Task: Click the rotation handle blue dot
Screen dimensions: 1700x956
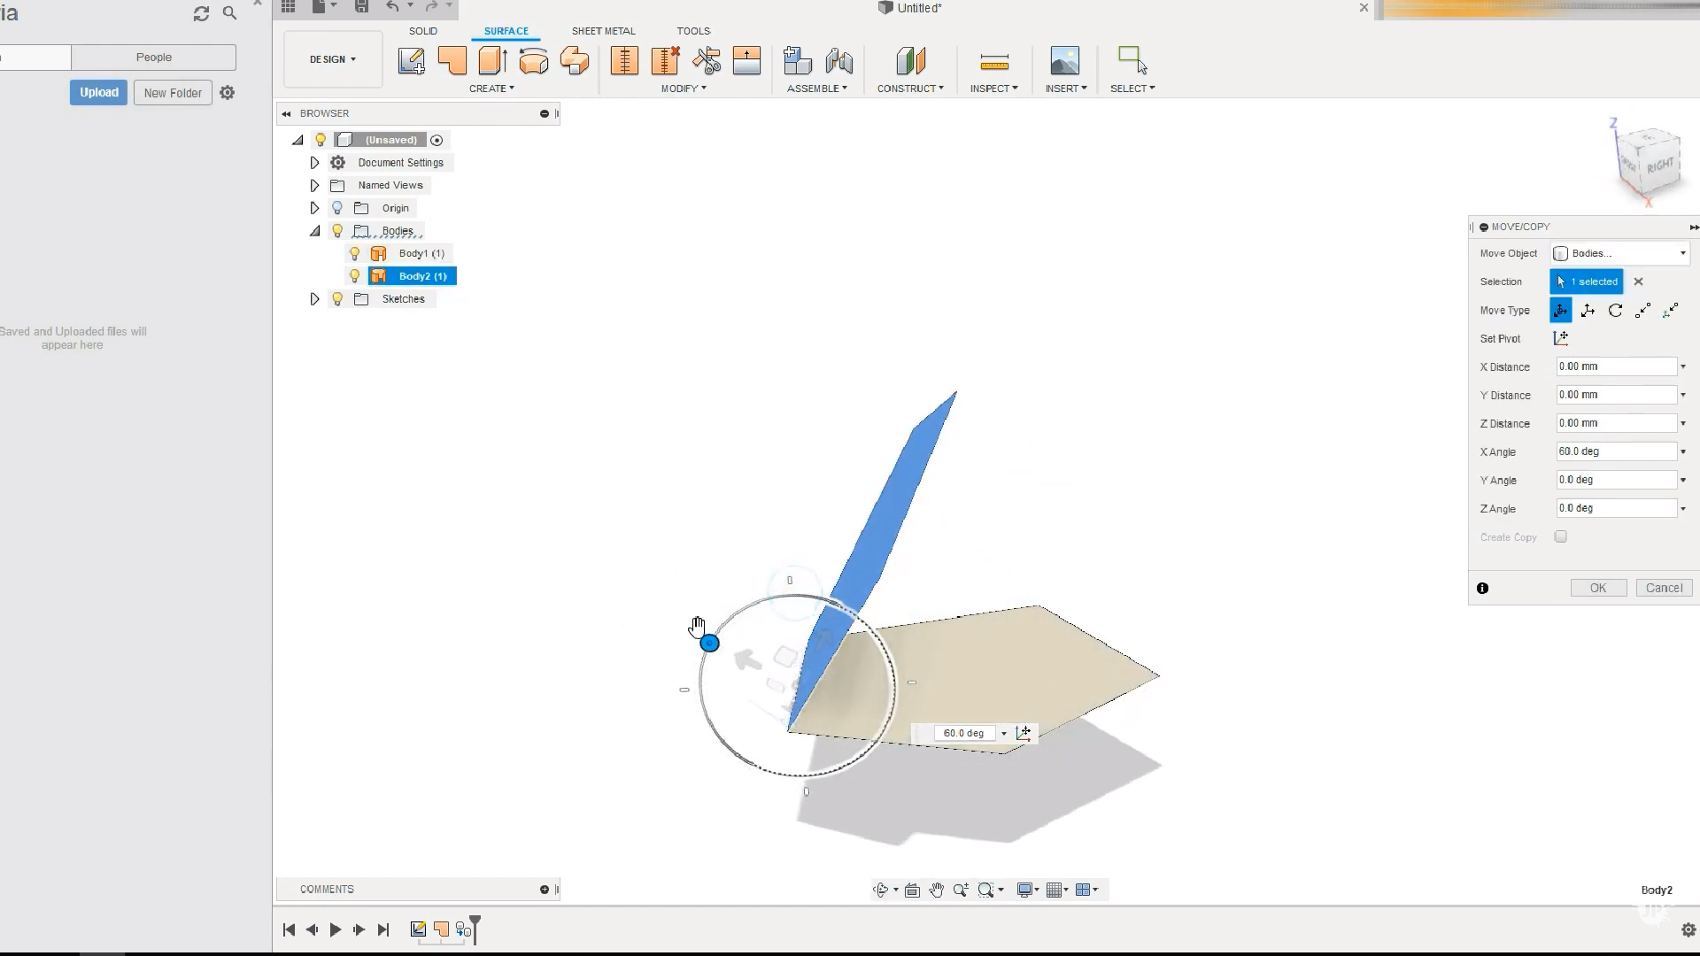Action: [709, 644]
